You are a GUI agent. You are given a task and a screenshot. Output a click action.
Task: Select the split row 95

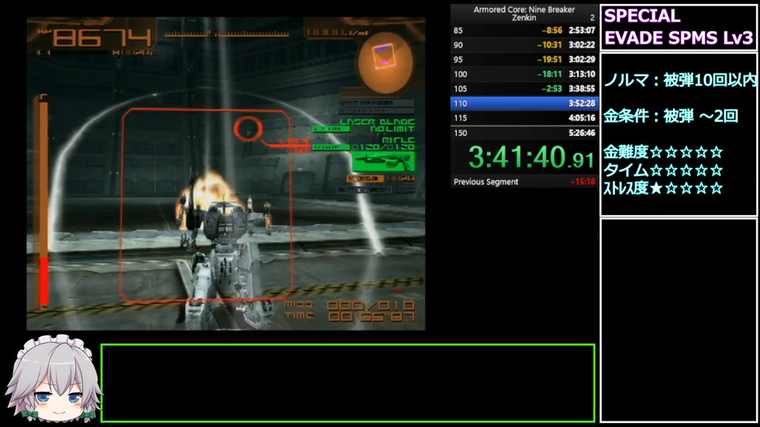(524, 59)
